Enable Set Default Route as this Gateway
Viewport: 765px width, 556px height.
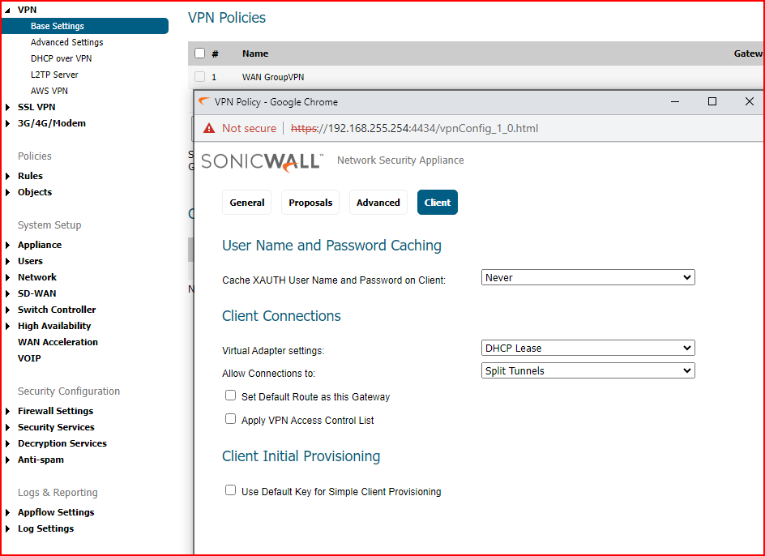231,396
